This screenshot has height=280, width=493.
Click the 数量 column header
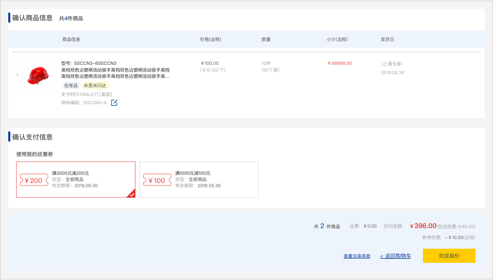266,39
